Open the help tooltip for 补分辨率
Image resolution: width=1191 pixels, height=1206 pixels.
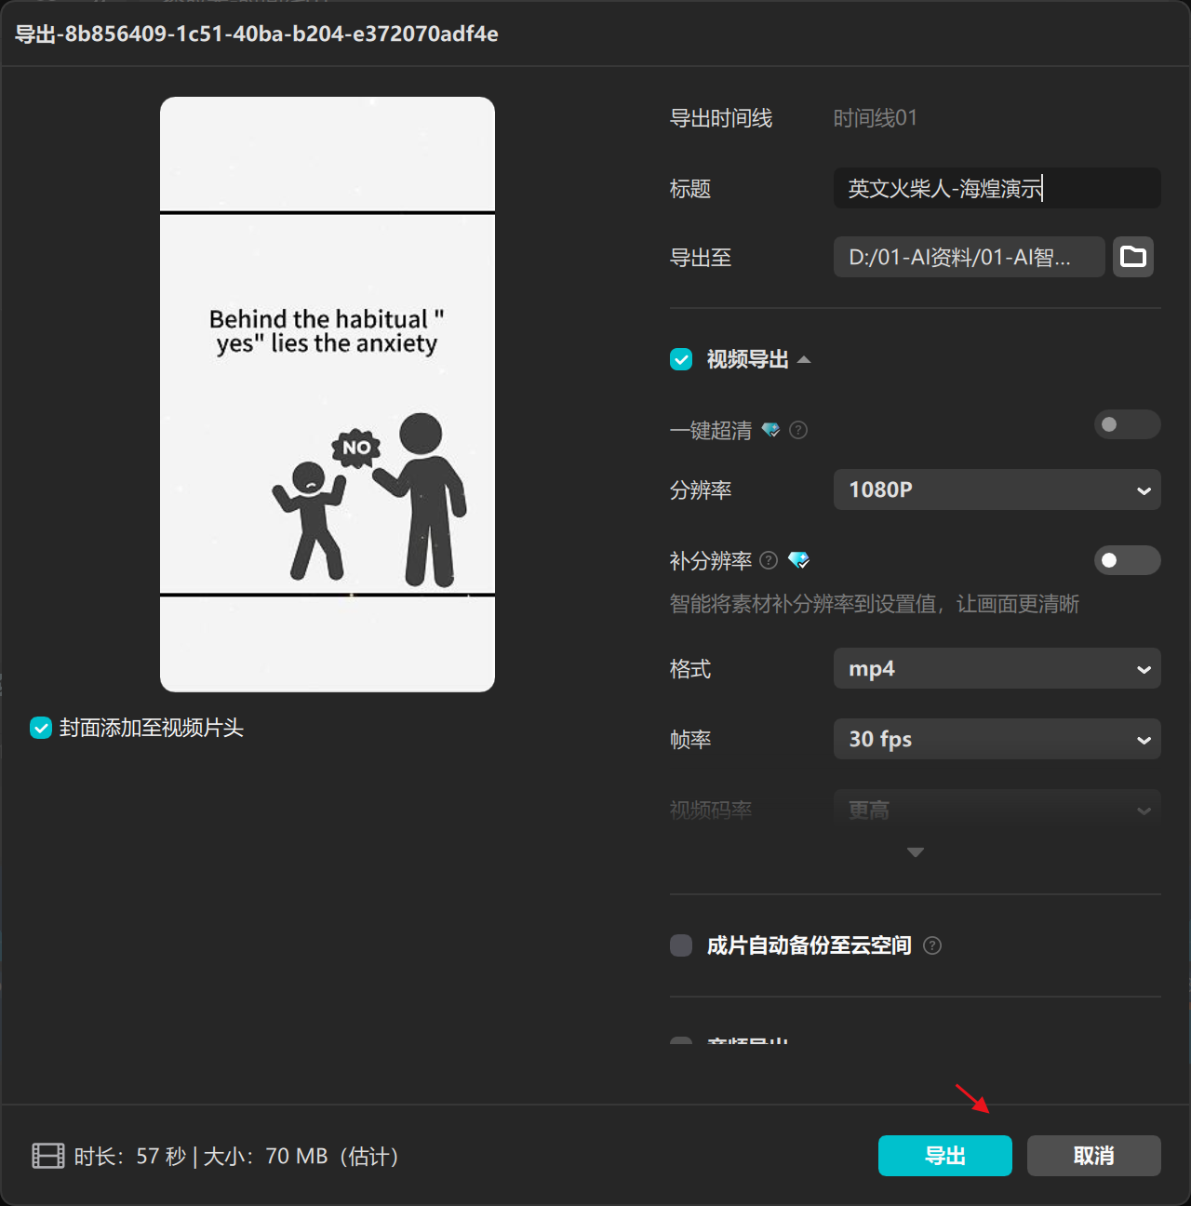[x=768, y=560]
